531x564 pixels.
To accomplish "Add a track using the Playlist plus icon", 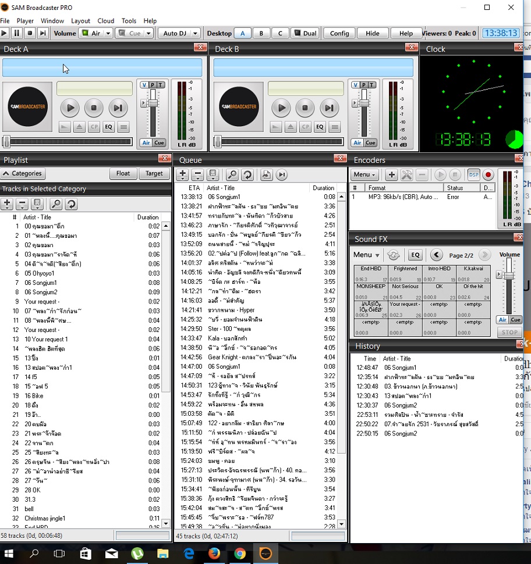I will click(7, 204).
